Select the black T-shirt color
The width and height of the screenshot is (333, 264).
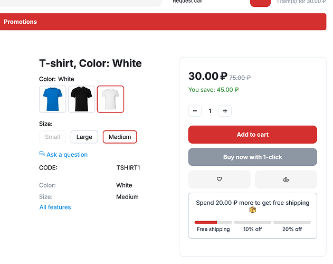click(82, 99)
